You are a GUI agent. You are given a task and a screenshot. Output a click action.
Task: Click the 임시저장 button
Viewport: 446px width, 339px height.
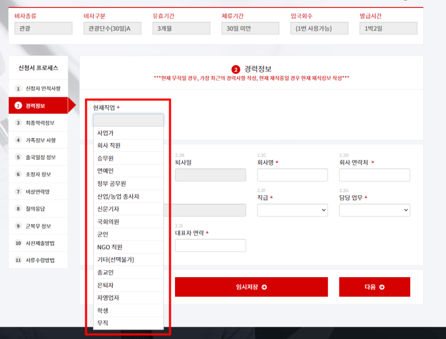tap(251, 287)
